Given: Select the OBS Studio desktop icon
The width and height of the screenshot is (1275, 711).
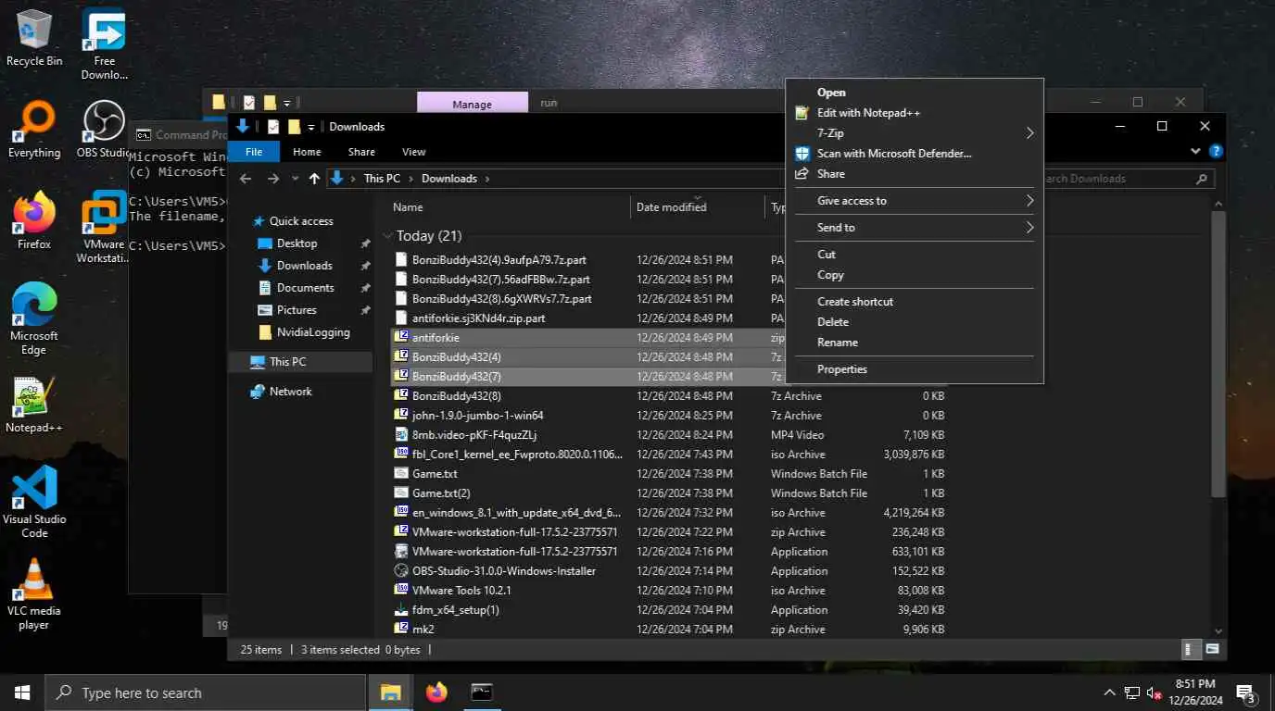Looking at the screenshot, I should [104, 131].
